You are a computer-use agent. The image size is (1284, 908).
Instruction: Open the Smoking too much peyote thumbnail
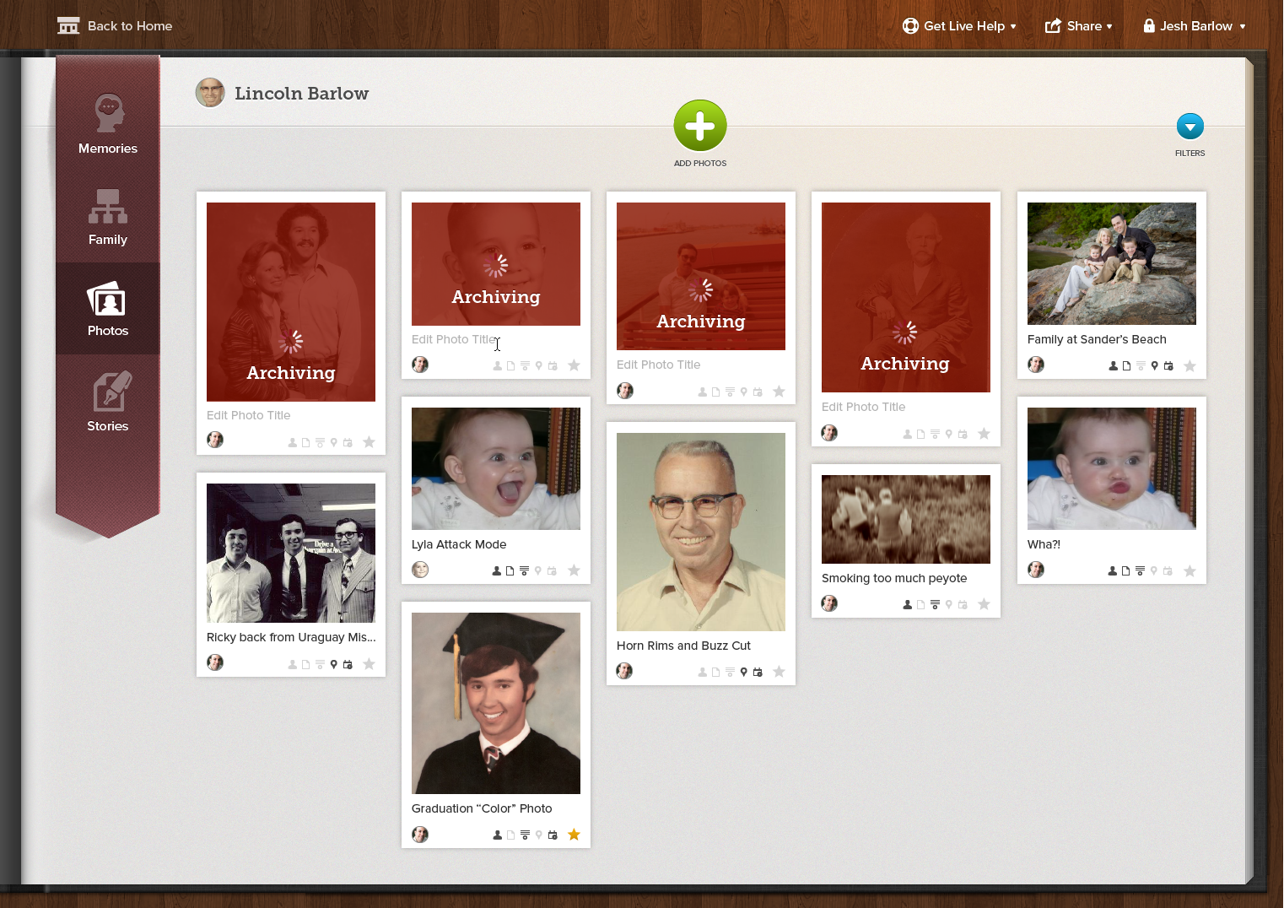point(906,519)
